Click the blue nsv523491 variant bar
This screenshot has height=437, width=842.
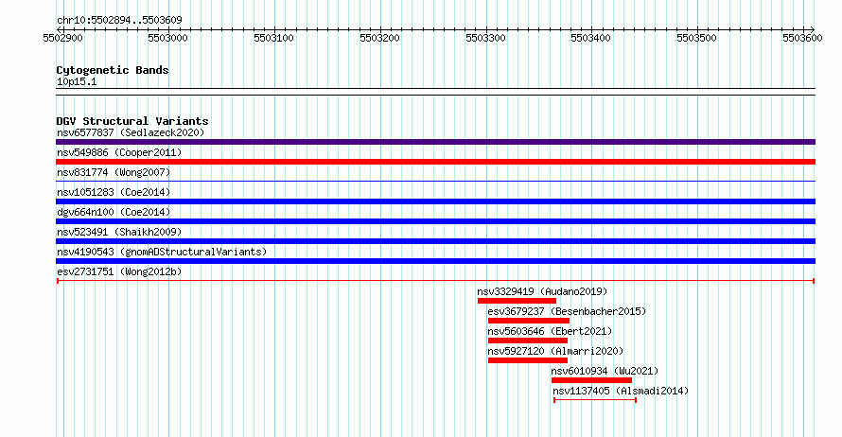coord(435,241)
